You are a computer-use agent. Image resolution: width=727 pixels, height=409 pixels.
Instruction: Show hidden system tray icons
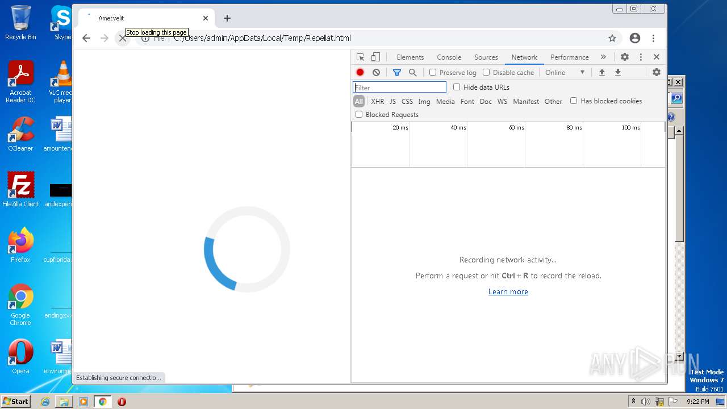pos(633,401)
